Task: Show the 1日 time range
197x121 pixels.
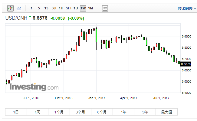Action: coord(16,112)
